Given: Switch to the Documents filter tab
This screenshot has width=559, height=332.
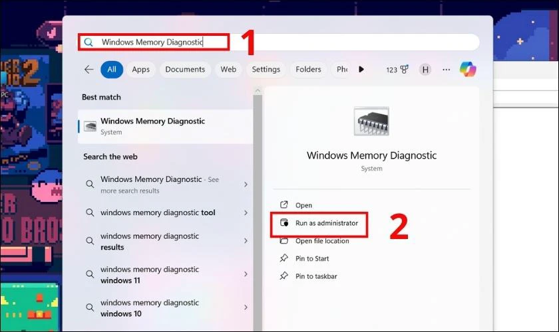Looking at the screenshot, I should (185, 70).
